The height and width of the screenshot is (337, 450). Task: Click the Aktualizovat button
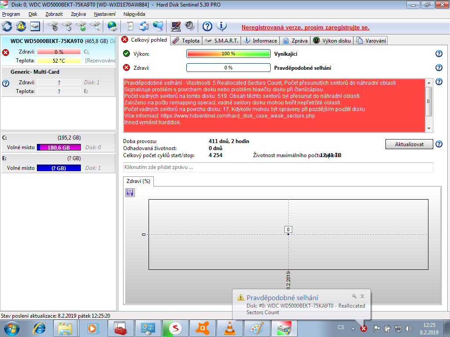pos(409,144)
